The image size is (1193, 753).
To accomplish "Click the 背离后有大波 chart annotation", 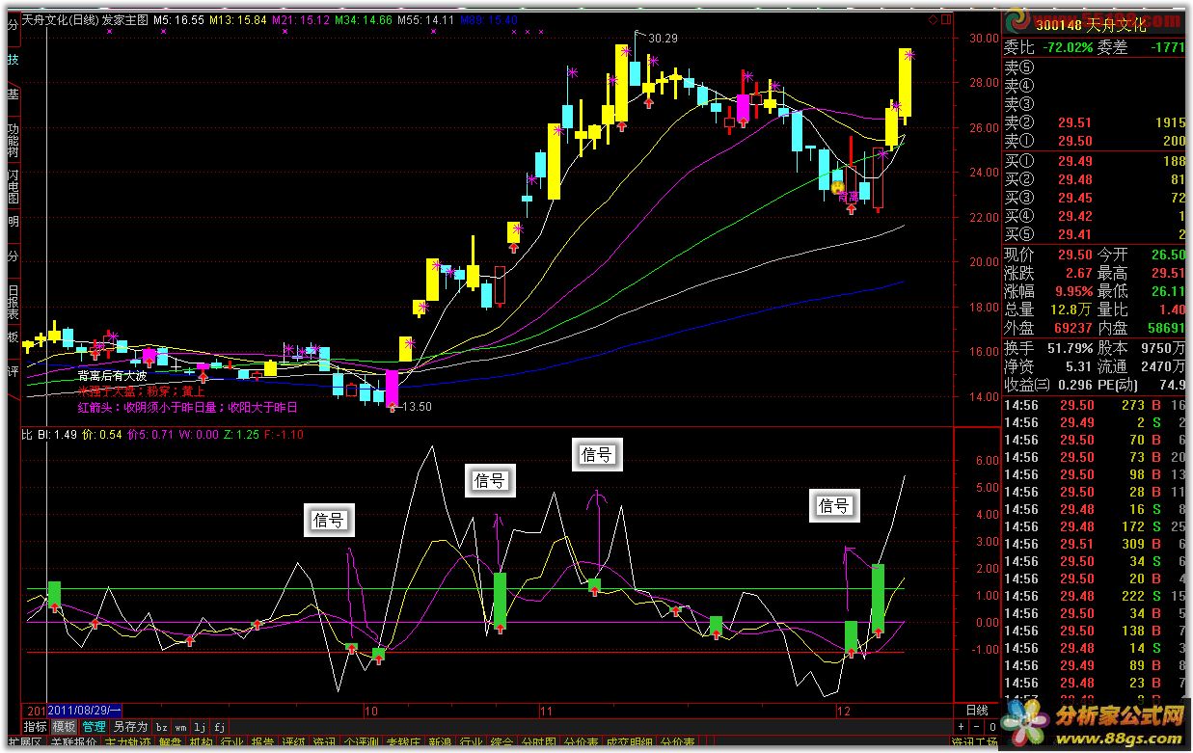I will pos(112,376).
